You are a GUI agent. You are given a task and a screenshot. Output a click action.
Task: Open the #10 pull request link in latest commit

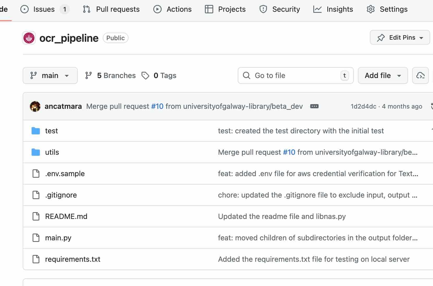tap(157, 106)
